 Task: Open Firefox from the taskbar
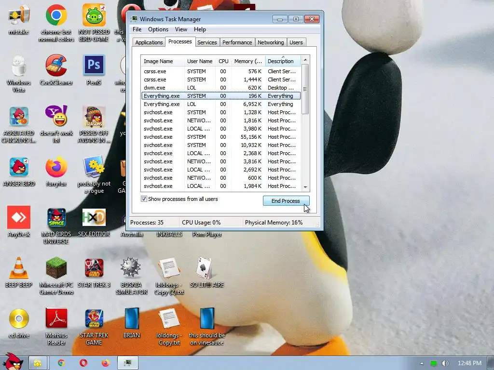106,363
